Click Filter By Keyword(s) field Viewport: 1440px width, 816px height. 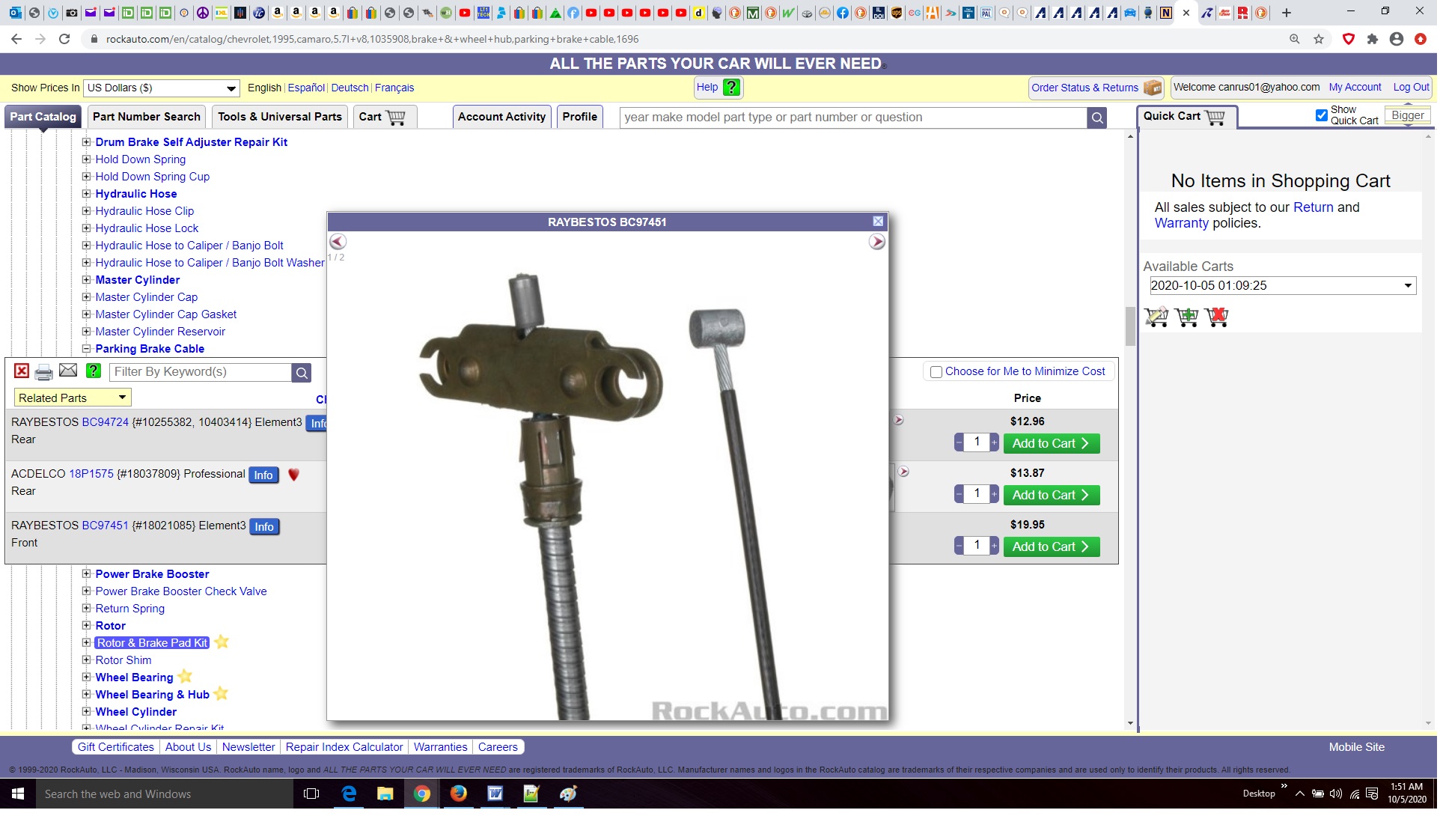[201, 373]
